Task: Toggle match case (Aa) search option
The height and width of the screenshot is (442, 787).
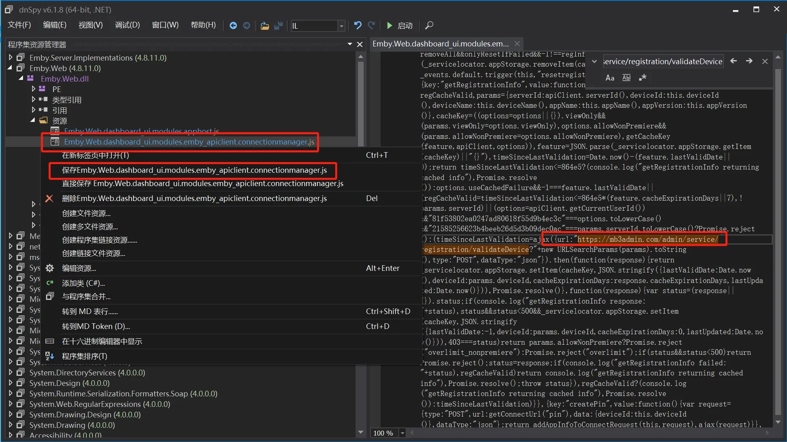Action: click(x=610, y=78)
